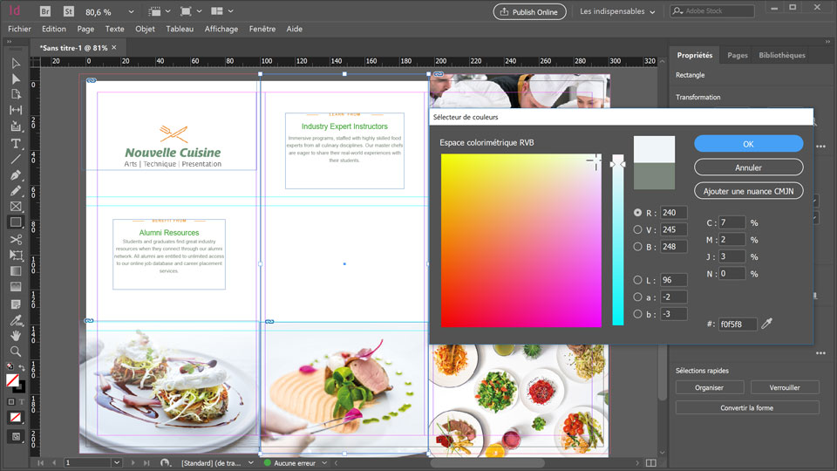The height and width of the screenshot is (471, 837).
Task: Select the L radio button
Action: 638,280
